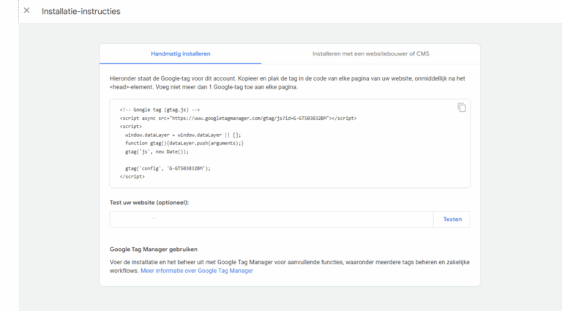
Task: Click the Google Tag Manager gebruiken heading
Action: [x=154, y=250]
